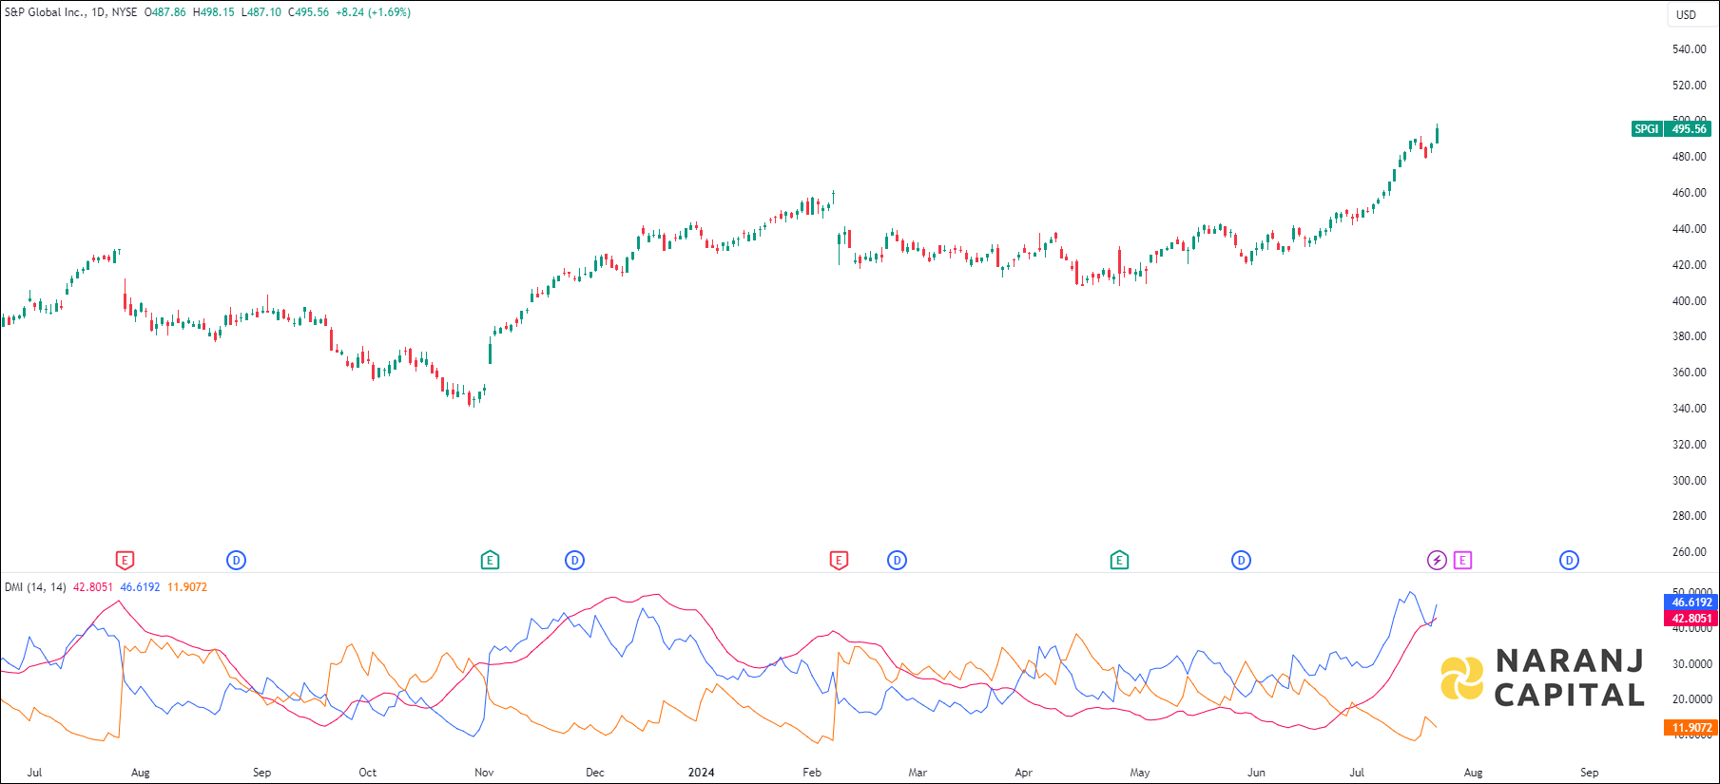Screen dimensions: 1720x784
Task: Click the orange 11.9072 DMI legend value
Action: [x=187, y=587]
